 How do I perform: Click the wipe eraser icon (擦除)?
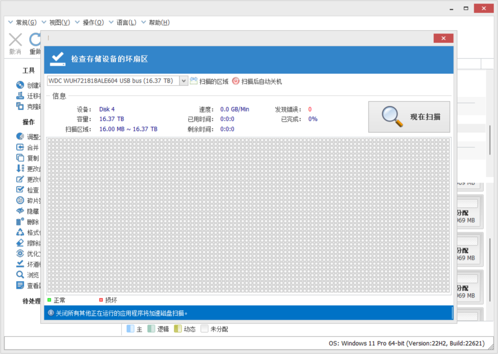(x=20, y=243)
